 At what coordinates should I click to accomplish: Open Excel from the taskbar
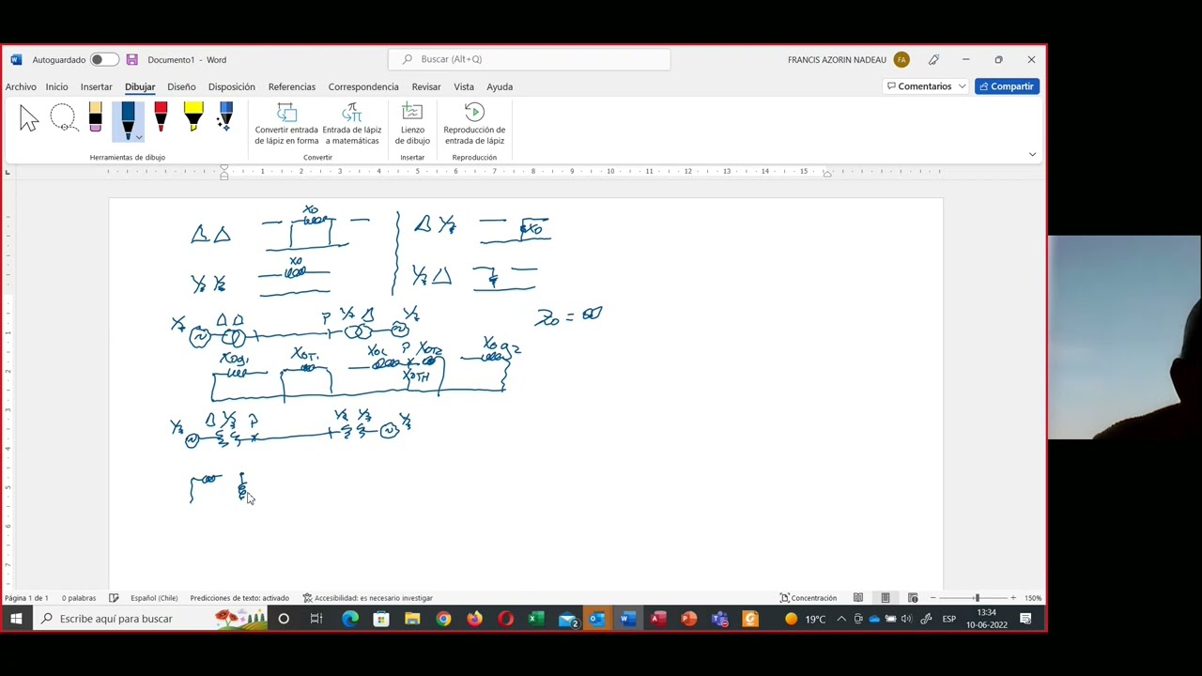(x=535, y=619)
